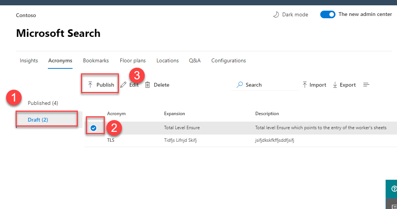Click the Publish upload arrow icon
This screenshot has height=209, width=397.
coord(90,85)
